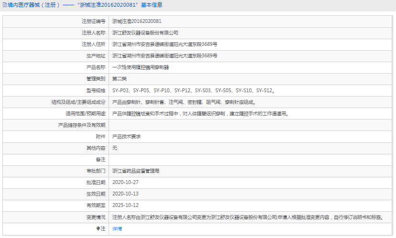Click the 管理类别 row label
Image resolution: width=396 pixels, height=238 pixels.
point(96,79)
